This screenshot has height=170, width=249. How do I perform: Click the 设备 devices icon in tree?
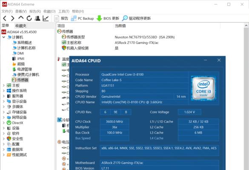tap(9, 128)
